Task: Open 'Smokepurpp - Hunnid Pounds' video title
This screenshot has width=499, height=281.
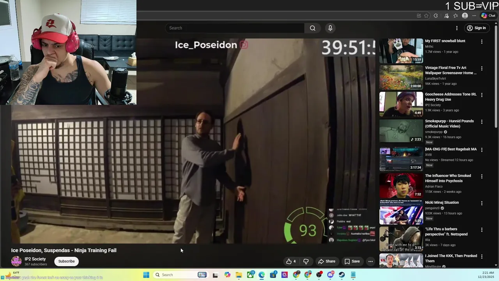Action: [x=449, y=124]
